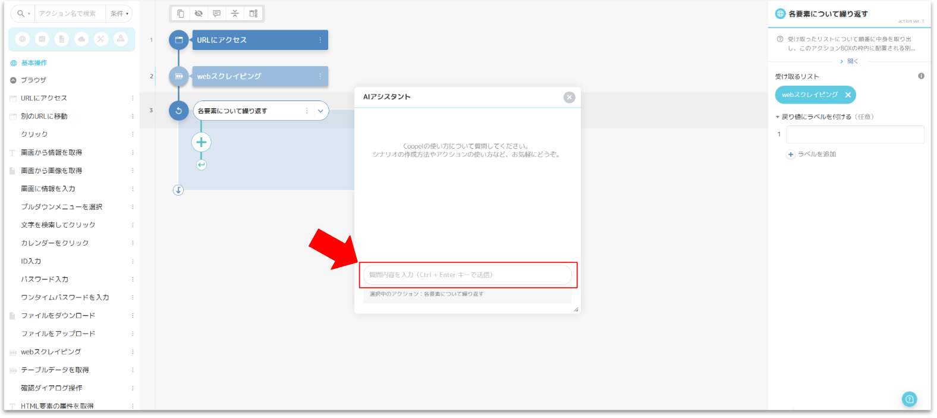
Task: Click the step 2 scraping circle icon
Action: coord(178,76)
